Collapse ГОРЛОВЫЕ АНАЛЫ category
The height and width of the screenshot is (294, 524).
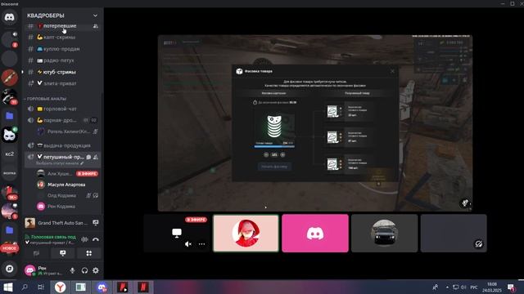[x=47, y=99]
